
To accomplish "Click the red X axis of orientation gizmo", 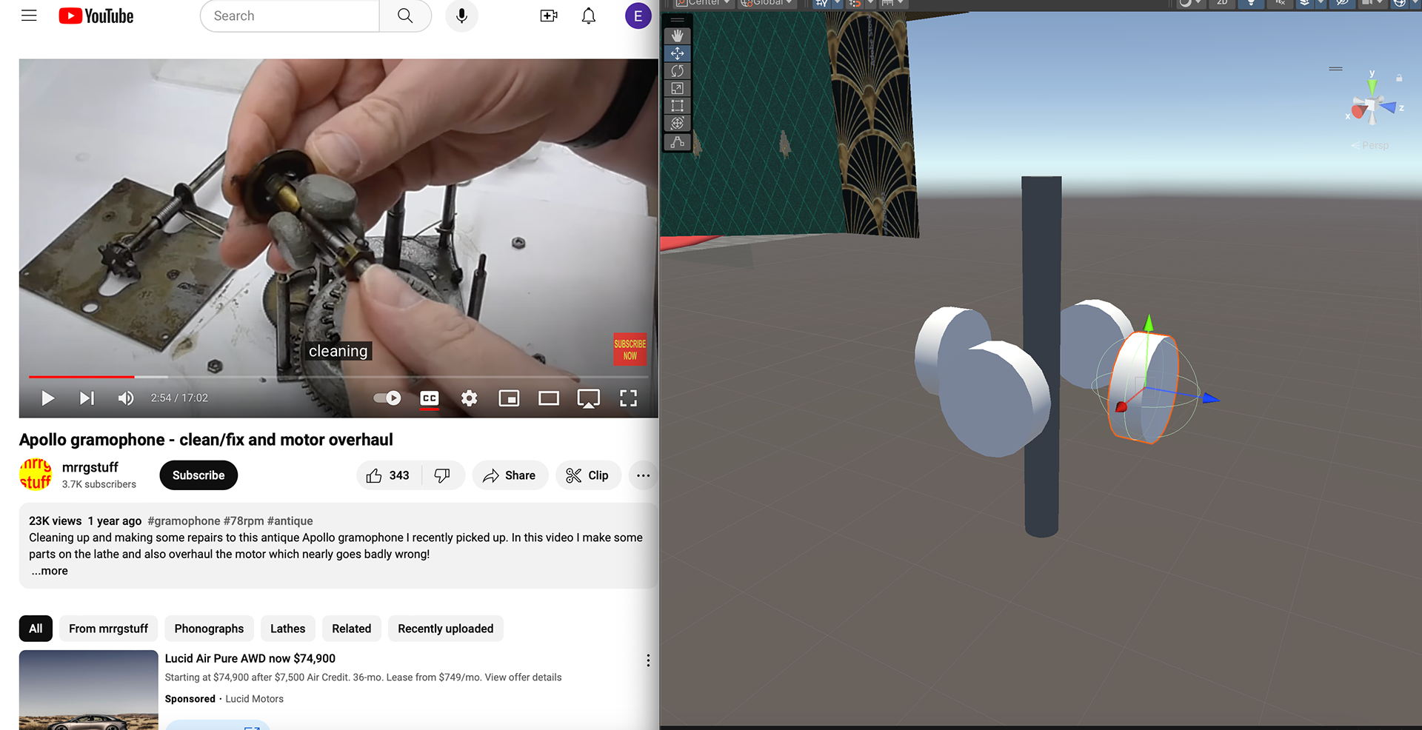I will coord(1357,112).
